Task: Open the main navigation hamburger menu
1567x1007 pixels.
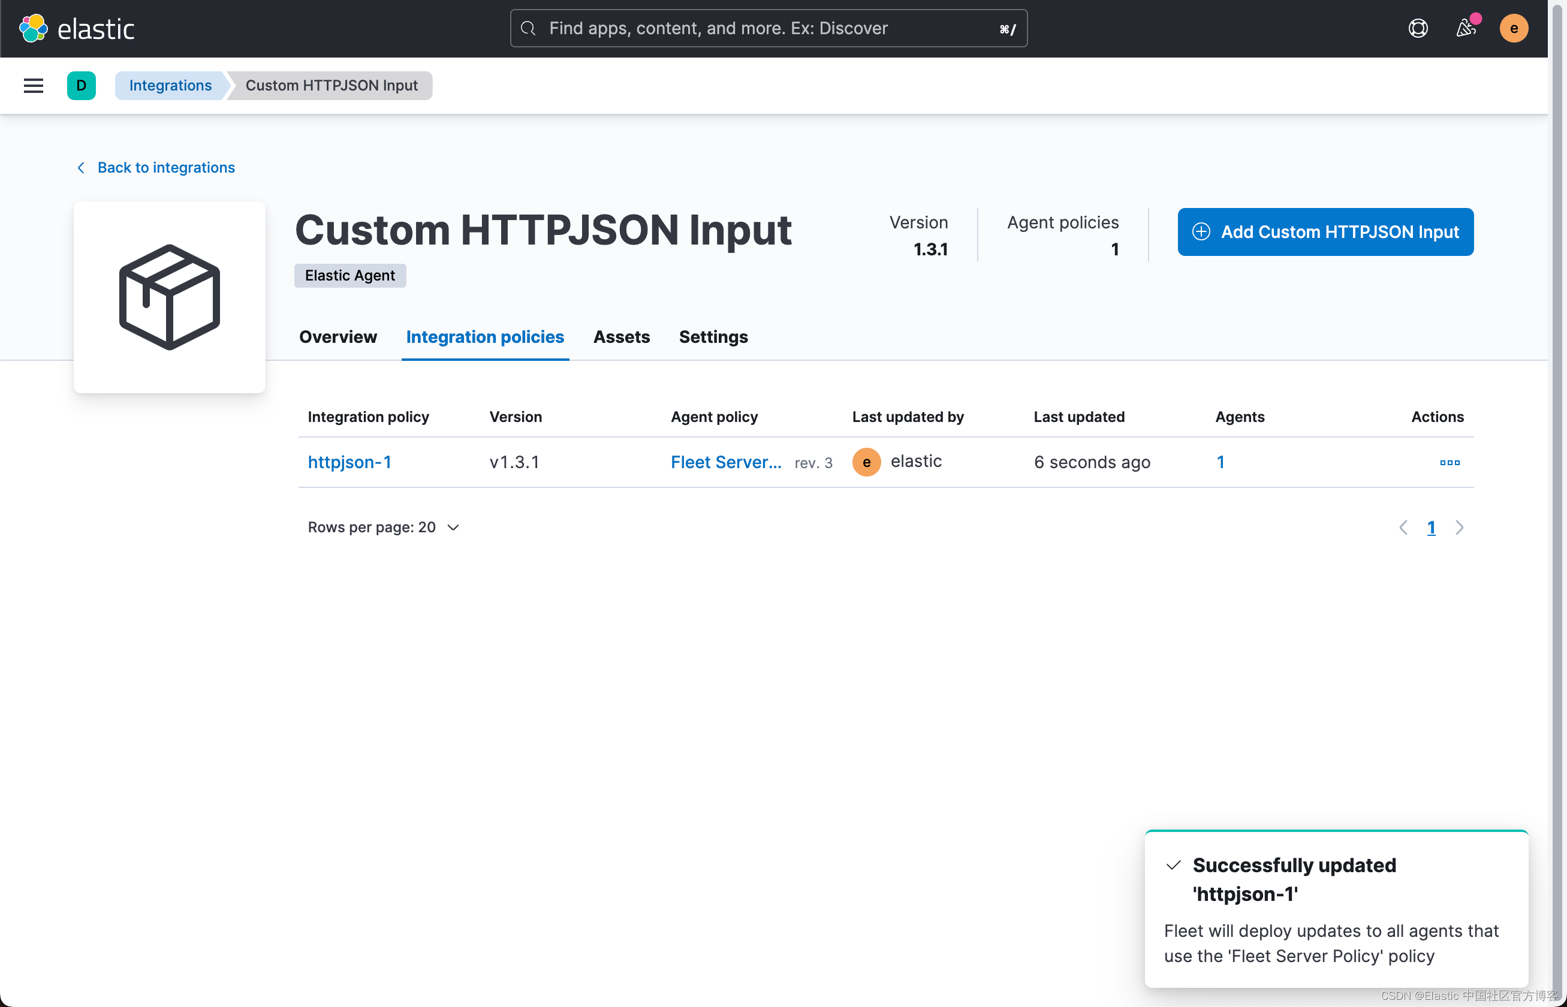Action: point(33,86)
